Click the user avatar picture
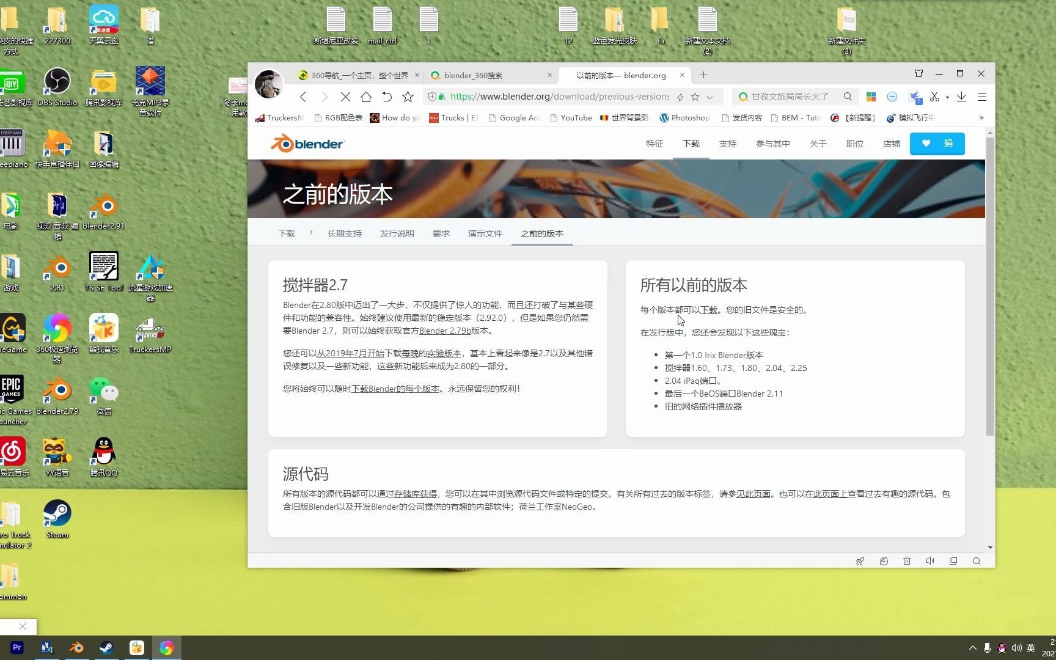1056x660 pixels. [x=269, y=84]
